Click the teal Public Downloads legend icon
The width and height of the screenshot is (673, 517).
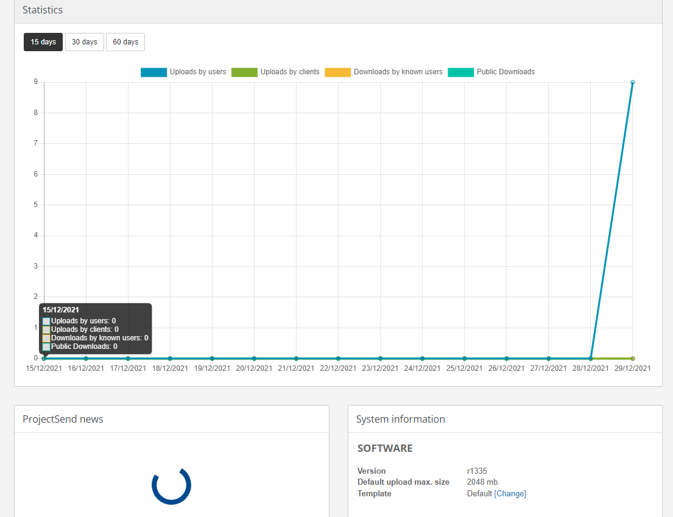(461, 72)
